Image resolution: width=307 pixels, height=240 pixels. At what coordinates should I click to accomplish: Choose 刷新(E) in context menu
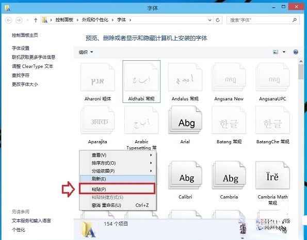coord(118,179)
